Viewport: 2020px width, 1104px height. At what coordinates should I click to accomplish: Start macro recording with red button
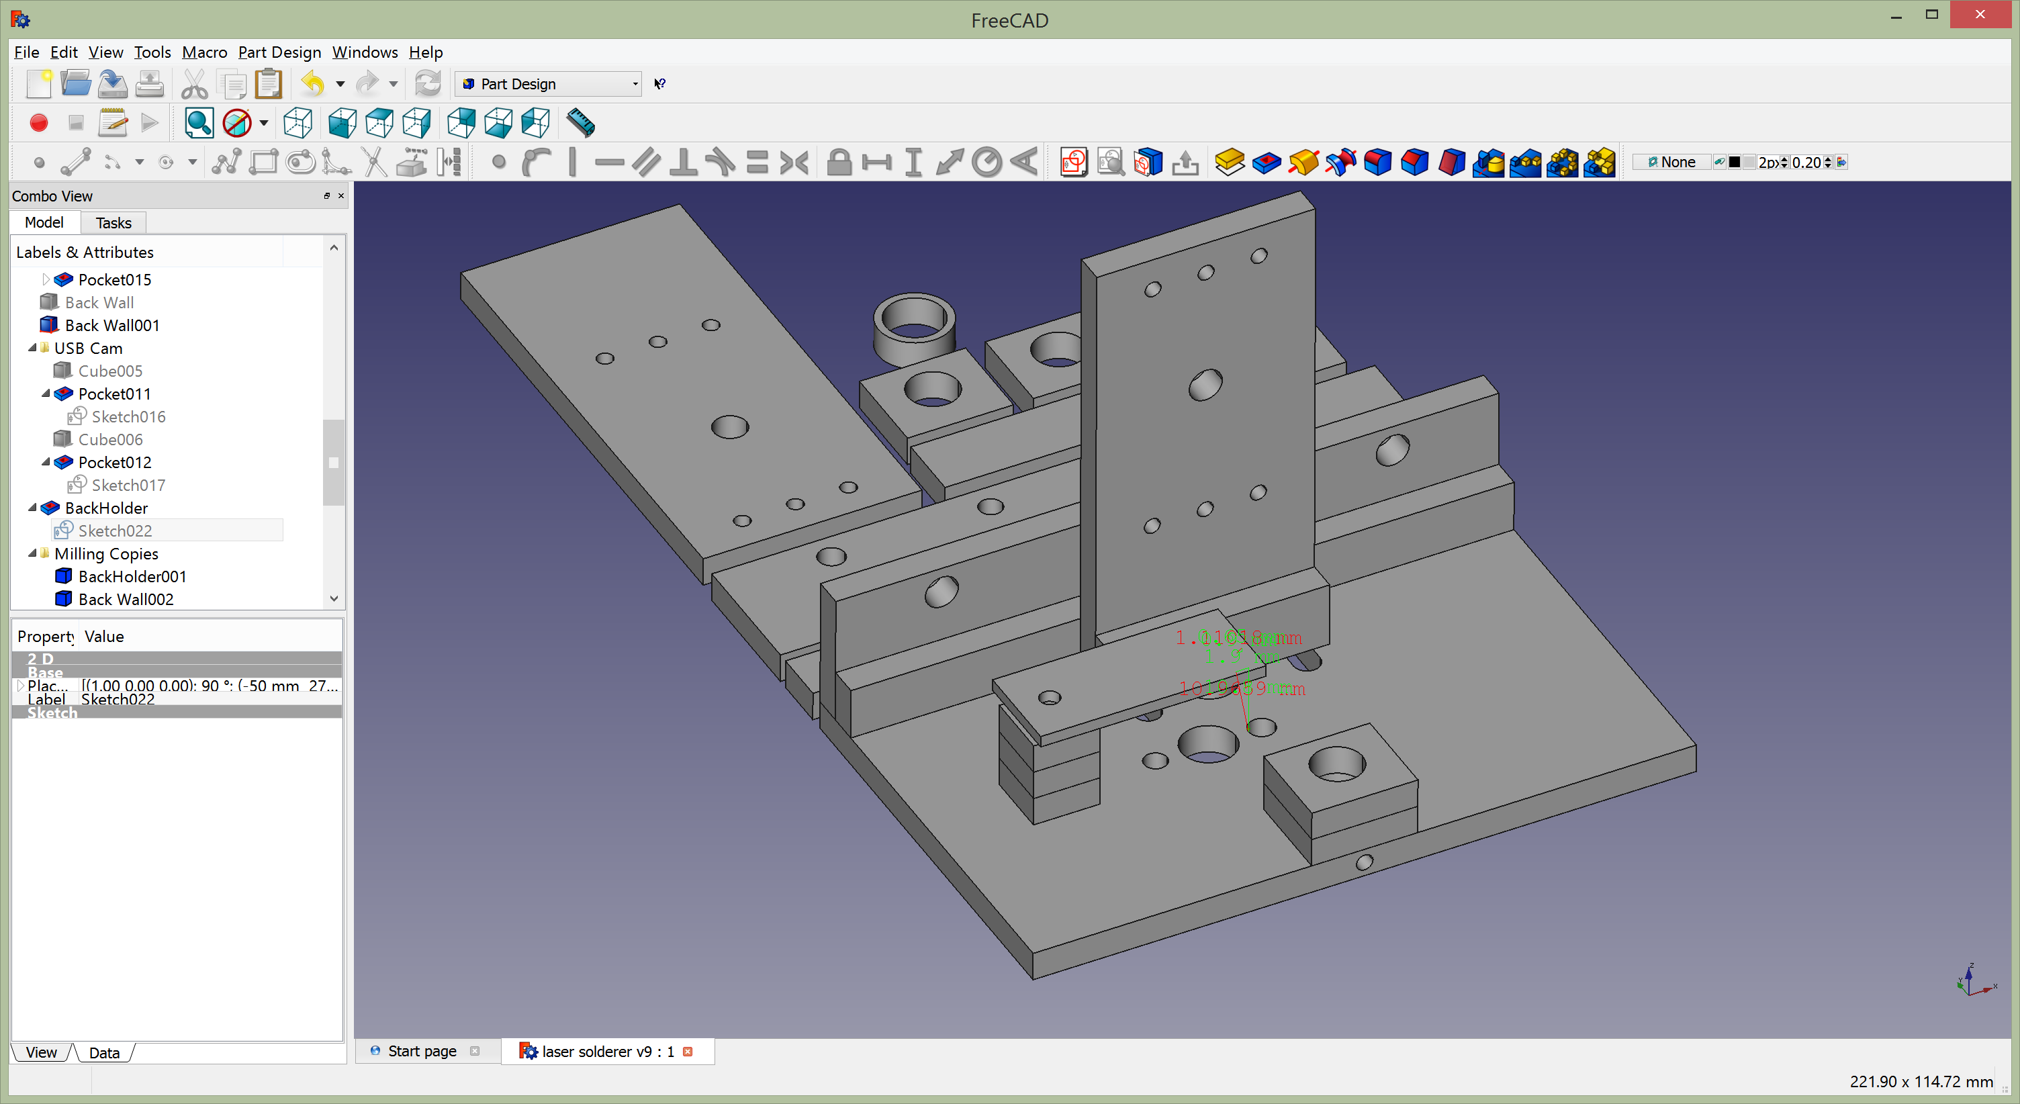[x=38, y=123]
